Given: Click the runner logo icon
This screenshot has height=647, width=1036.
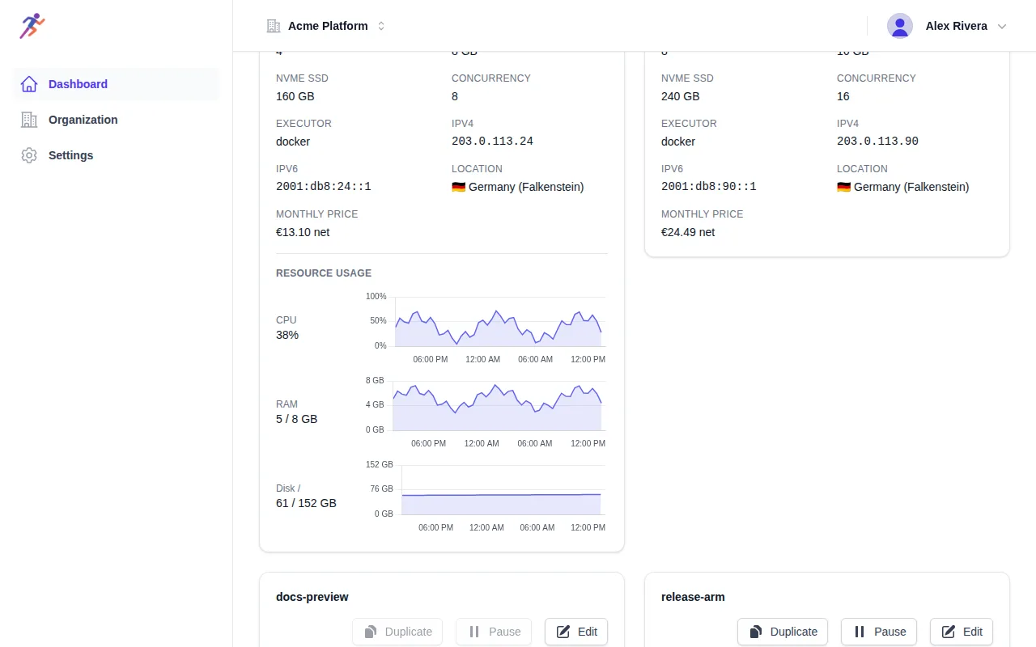Looking at the screenshot, I should point(32,26).
